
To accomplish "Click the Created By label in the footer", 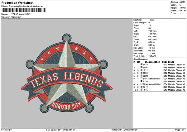I will click(x=7, y=130).
